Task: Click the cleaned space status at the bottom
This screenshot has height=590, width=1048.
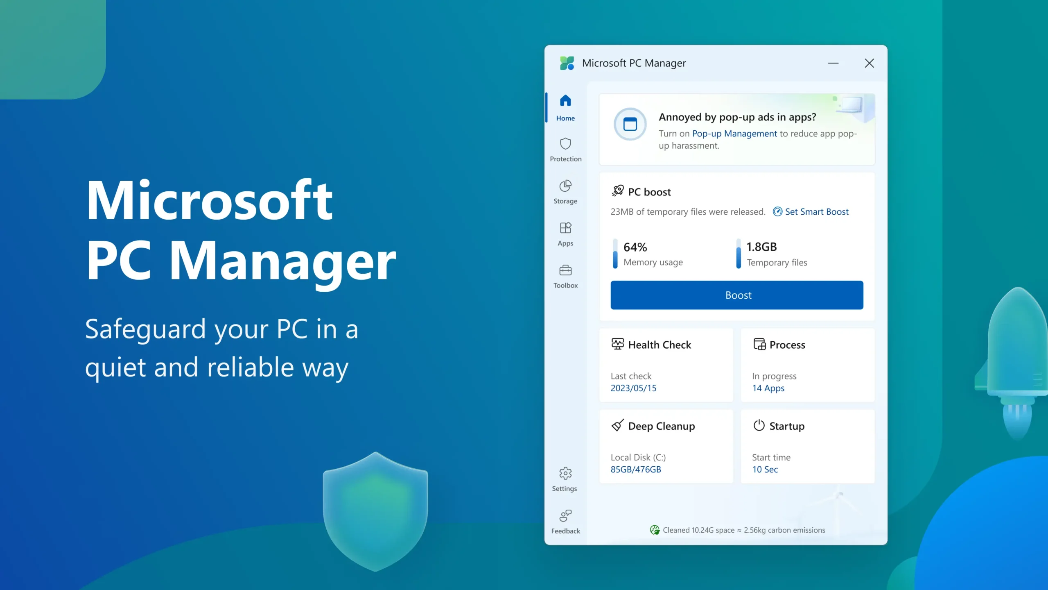Action: (737, 529)
